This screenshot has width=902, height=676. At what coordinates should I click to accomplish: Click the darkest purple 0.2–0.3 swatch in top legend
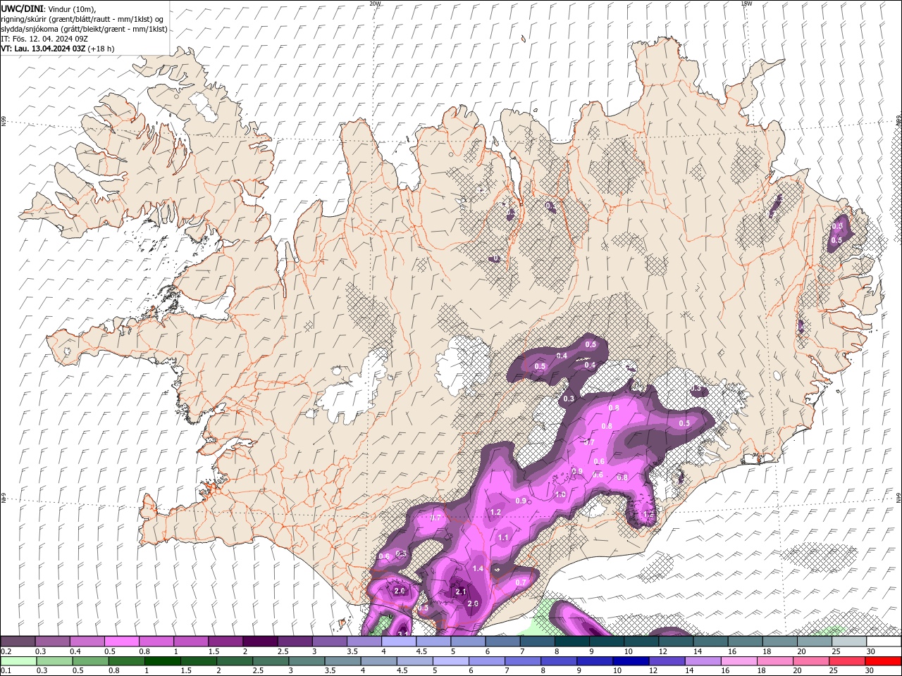(x=18, y=641)
